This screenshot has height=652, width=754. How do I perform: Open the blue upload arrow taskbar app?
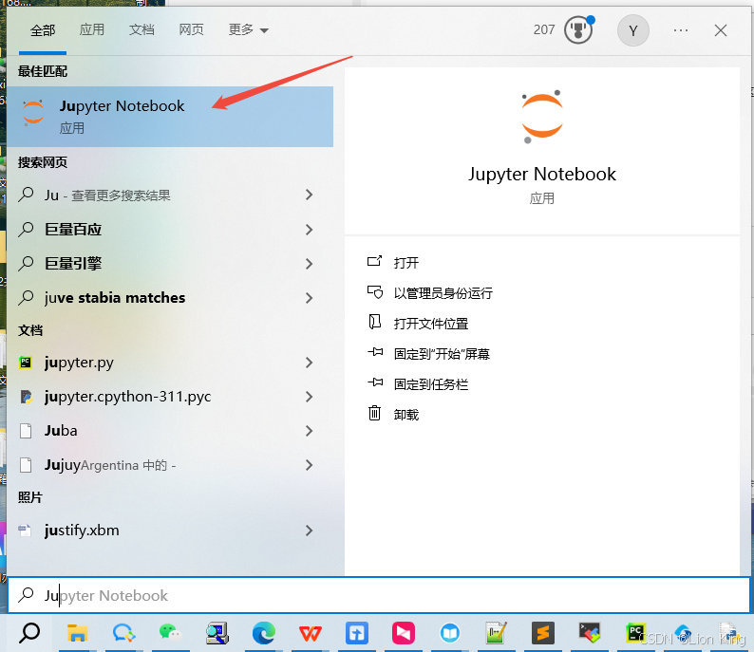click(357, 633)
